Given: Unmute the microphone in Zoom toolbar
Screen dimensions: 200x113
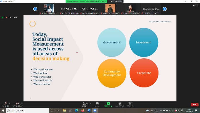Looking at the screenshot, I should click(6, 104).
